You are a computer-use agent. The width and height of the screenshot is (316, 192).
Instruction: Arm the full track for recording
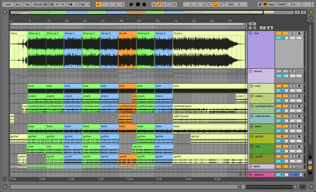pyautogui.click(x=299, y=33)
